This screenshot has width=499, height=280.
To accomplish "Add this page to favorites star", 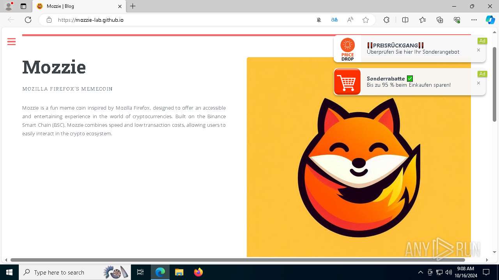I will coord(366,20).
